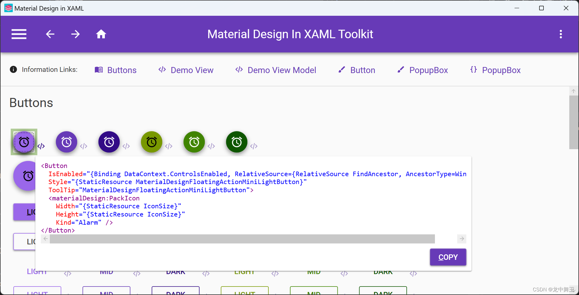Open the PopupBox style link with brush icon
The image size is (579, 295).
pyautogui.click(x=422, y=70)
